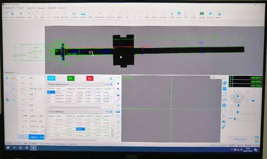267x159 pixels.
Task: Click the home icon beside camera view
Action: [x=224, y=122]
